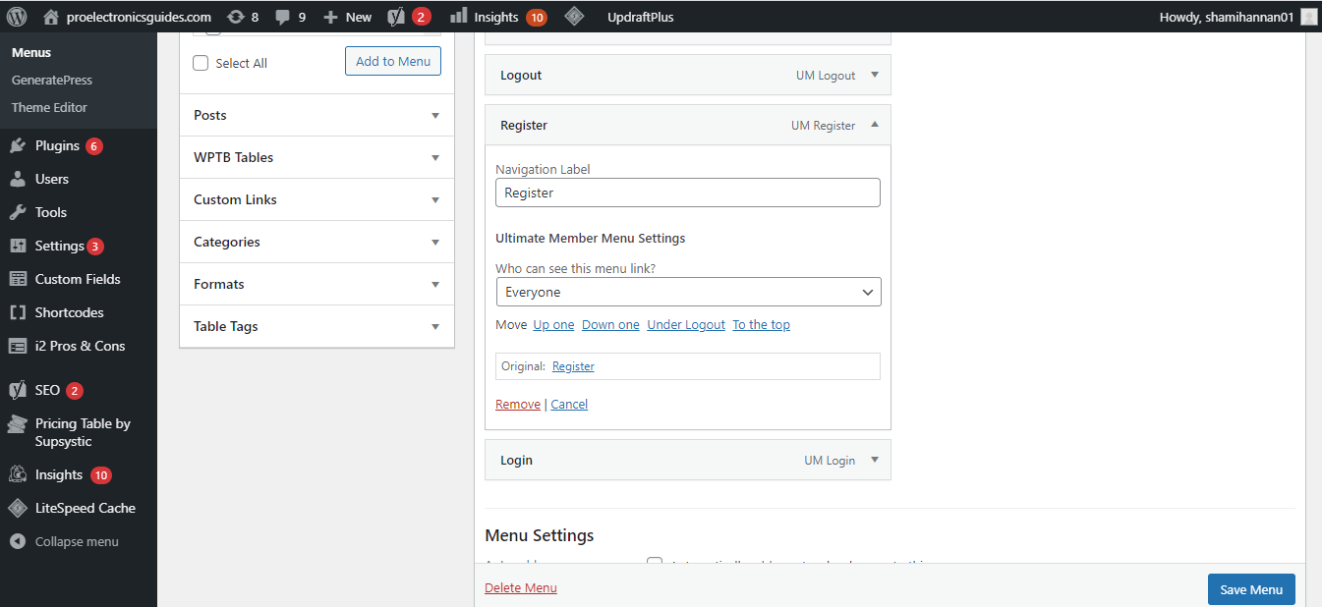Click the Tools wrench icon in sidebar

pos(18,212)
